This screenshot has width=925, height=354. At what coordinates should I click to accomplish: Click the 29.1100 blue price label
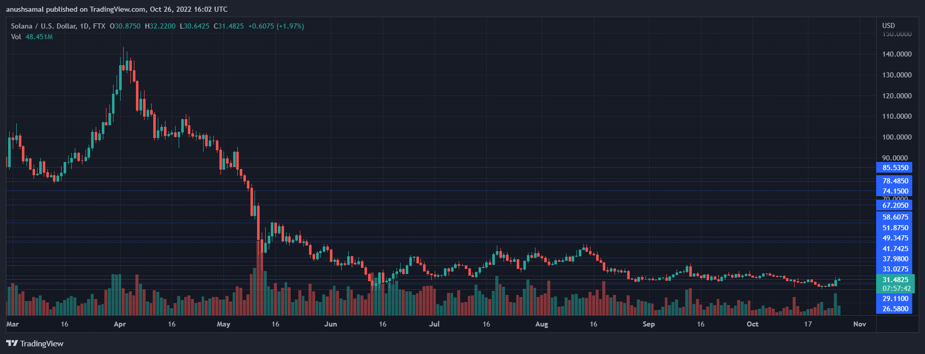coord(895,298)
